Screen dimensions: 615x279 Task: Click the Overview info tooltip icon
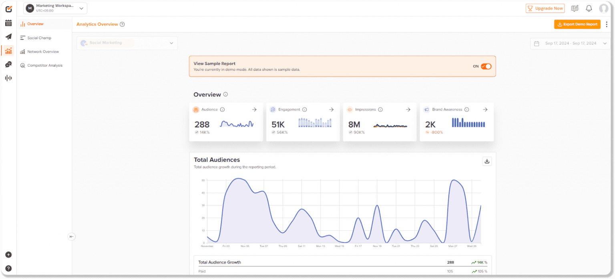[225, 94]
